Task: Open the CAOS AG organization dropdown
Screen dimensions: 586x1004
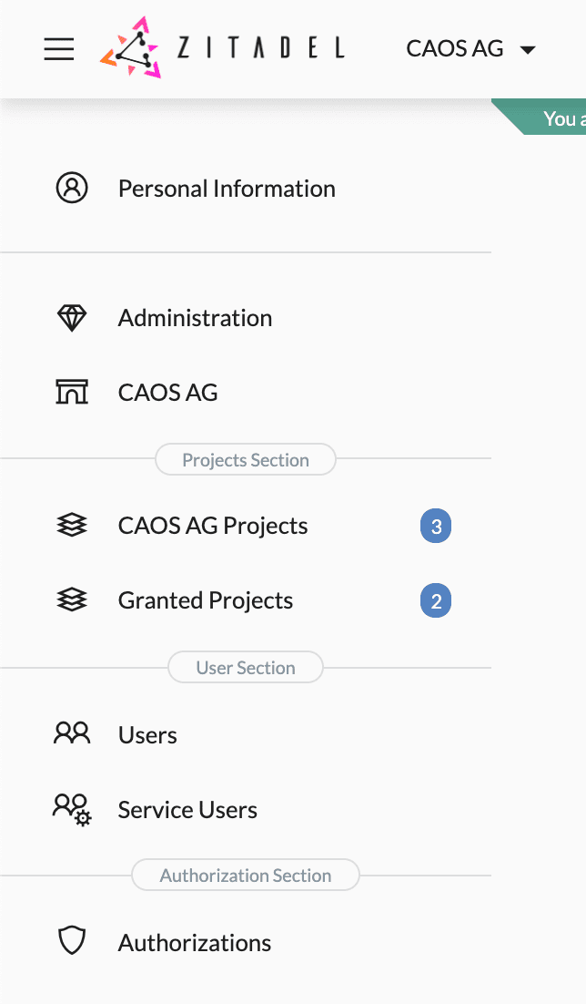Action: pyautogui.click(x=470, y=49)
